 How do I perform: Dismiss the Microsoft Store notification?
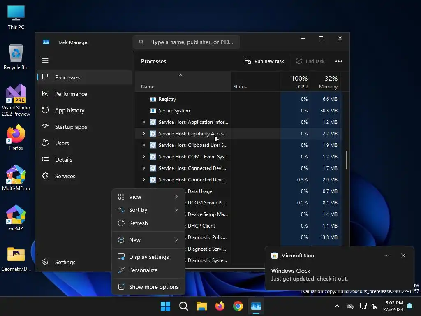click(x=403, y=256)
